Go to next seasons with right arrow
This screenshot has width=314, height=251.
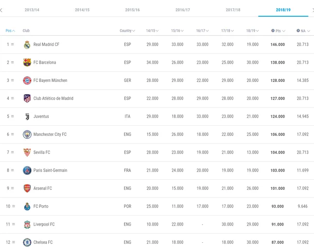point(313,10)
